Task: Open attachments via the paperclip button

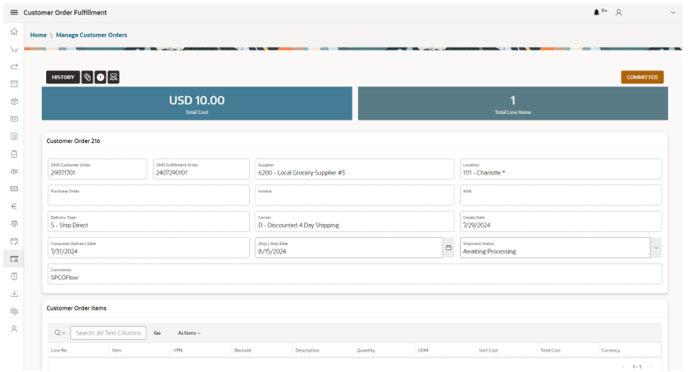Action: [87, 78]
